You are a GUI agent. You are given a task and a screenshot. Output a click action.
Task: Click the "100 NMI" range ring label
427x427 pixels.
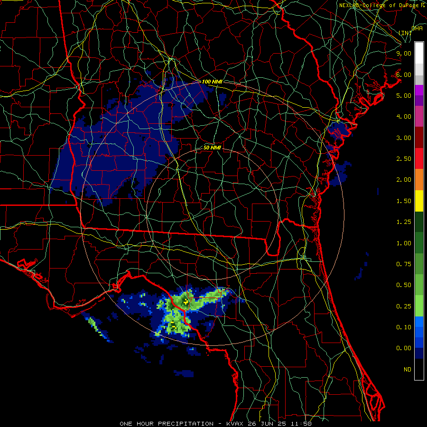212,82
